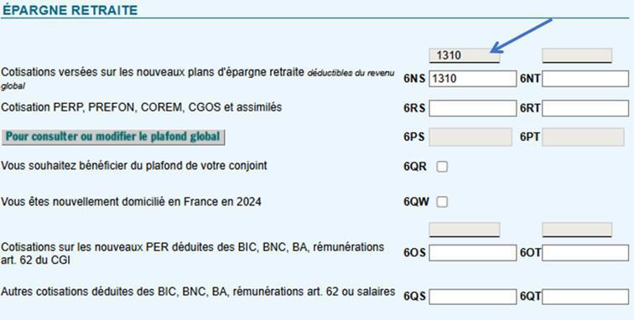Image resolution: width=634 pixels, height=320 pixels.
Task: Check the 6QW newly domiciled in France box
Action: [442, 202]
